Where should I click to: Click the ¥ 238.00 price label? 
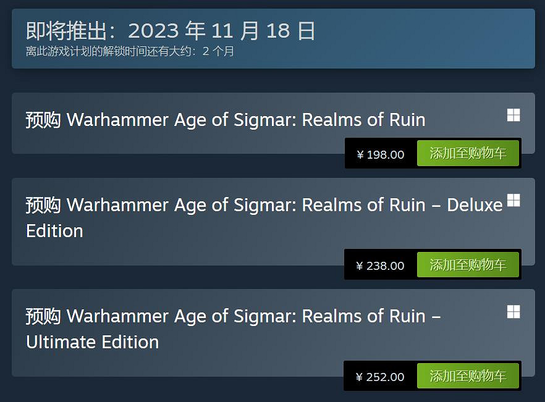[381, 266]
